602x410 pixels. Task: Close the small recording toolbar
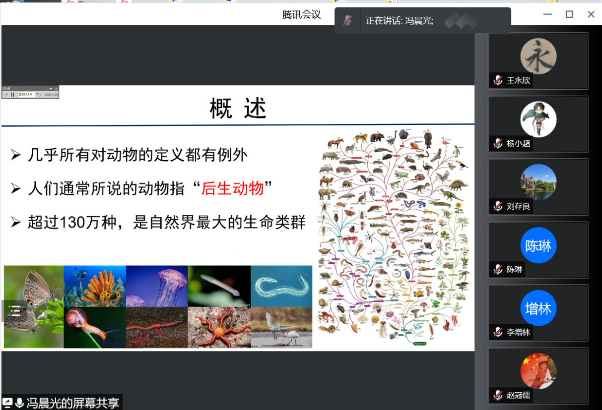pos(56,89)
